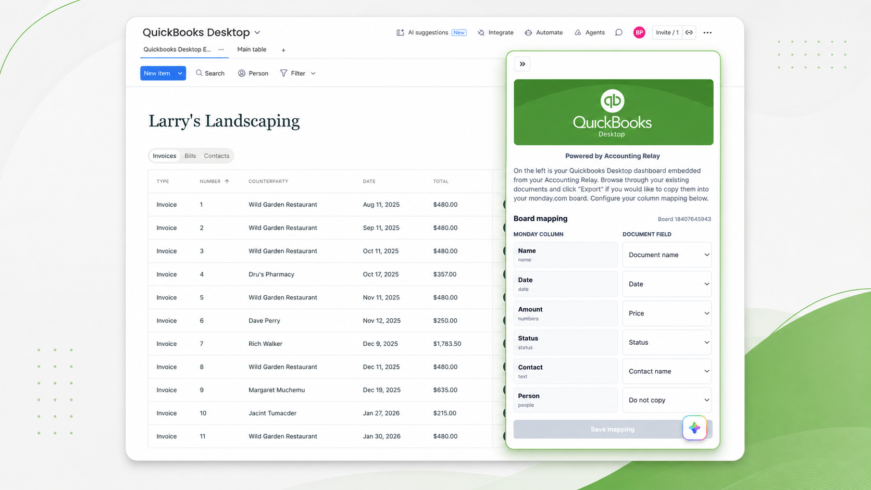Click the Save mapping button
The width and height of the screenshot is (871, 490).
[x=613, y=429]
